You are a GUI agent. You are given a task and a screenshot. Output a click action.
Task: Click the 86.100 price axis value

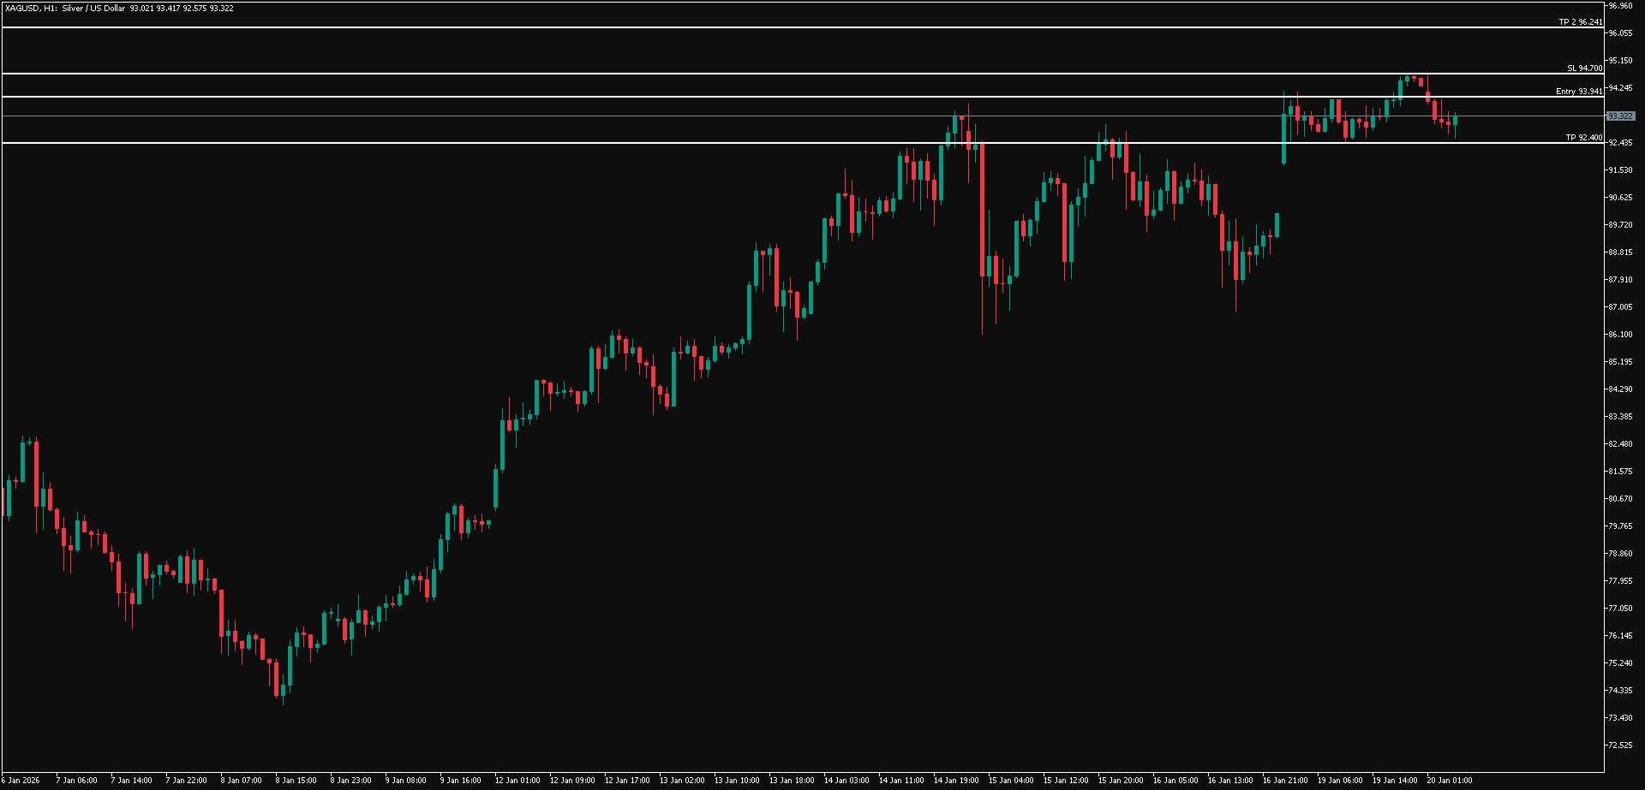[1620, 335]
